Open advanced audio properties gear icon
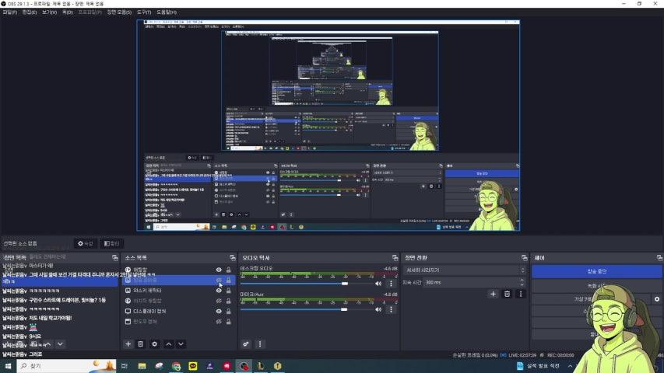The height and width of the screenshot is (373, 664). click(247, 343)
